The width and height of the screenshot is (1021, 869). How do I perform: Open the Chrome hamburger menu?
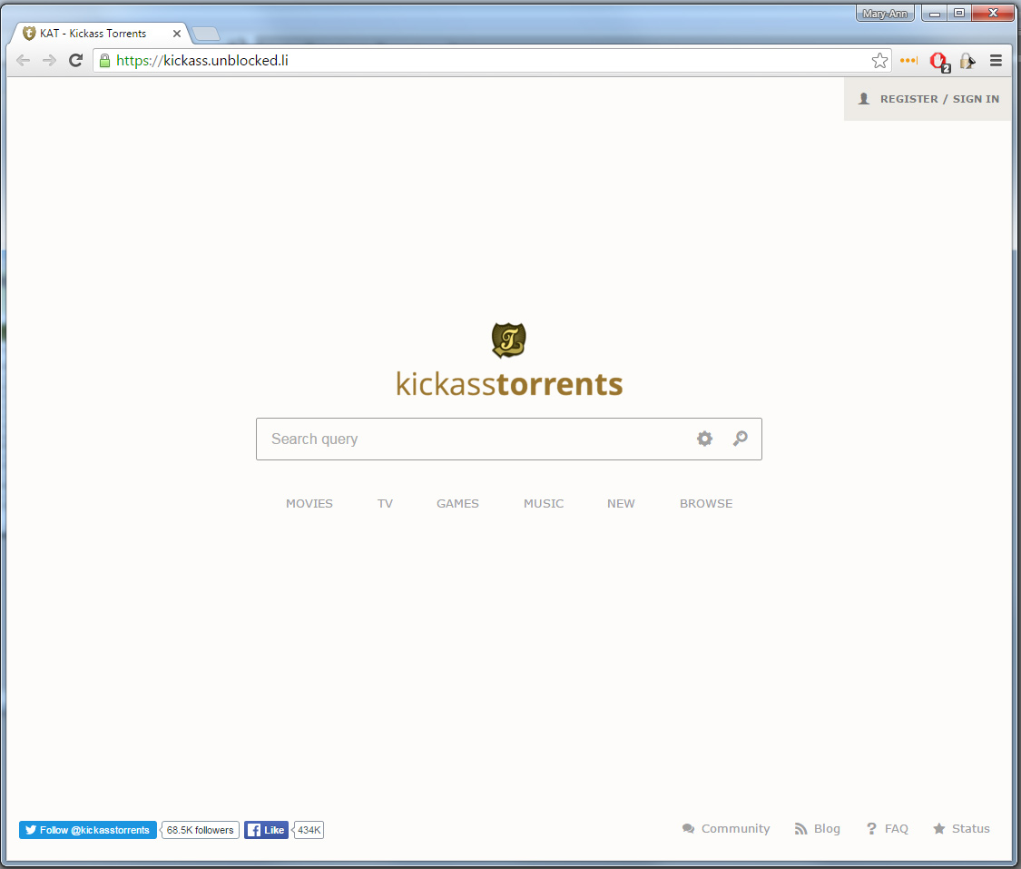[x=996, y=61]
